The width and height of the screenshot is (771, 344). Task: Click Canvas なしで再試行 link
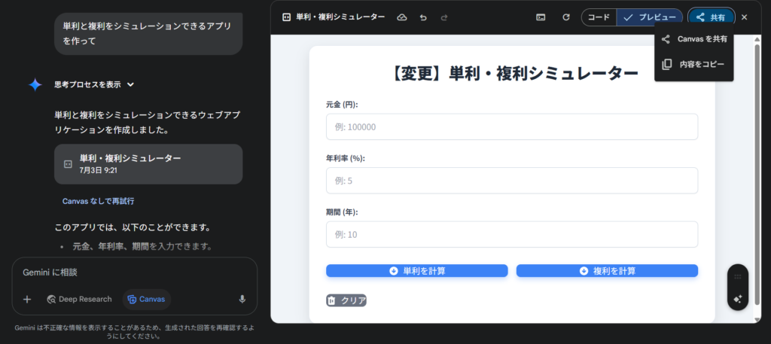(99, 201)
